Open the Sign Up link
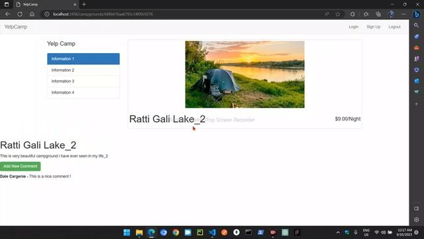 374,27
